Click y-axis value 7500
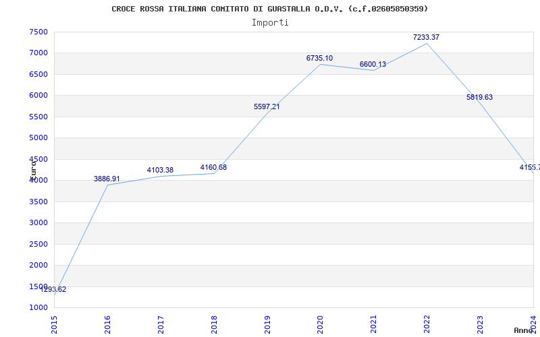The width and height of the screenshot is (540, 337). click(38, 32)
